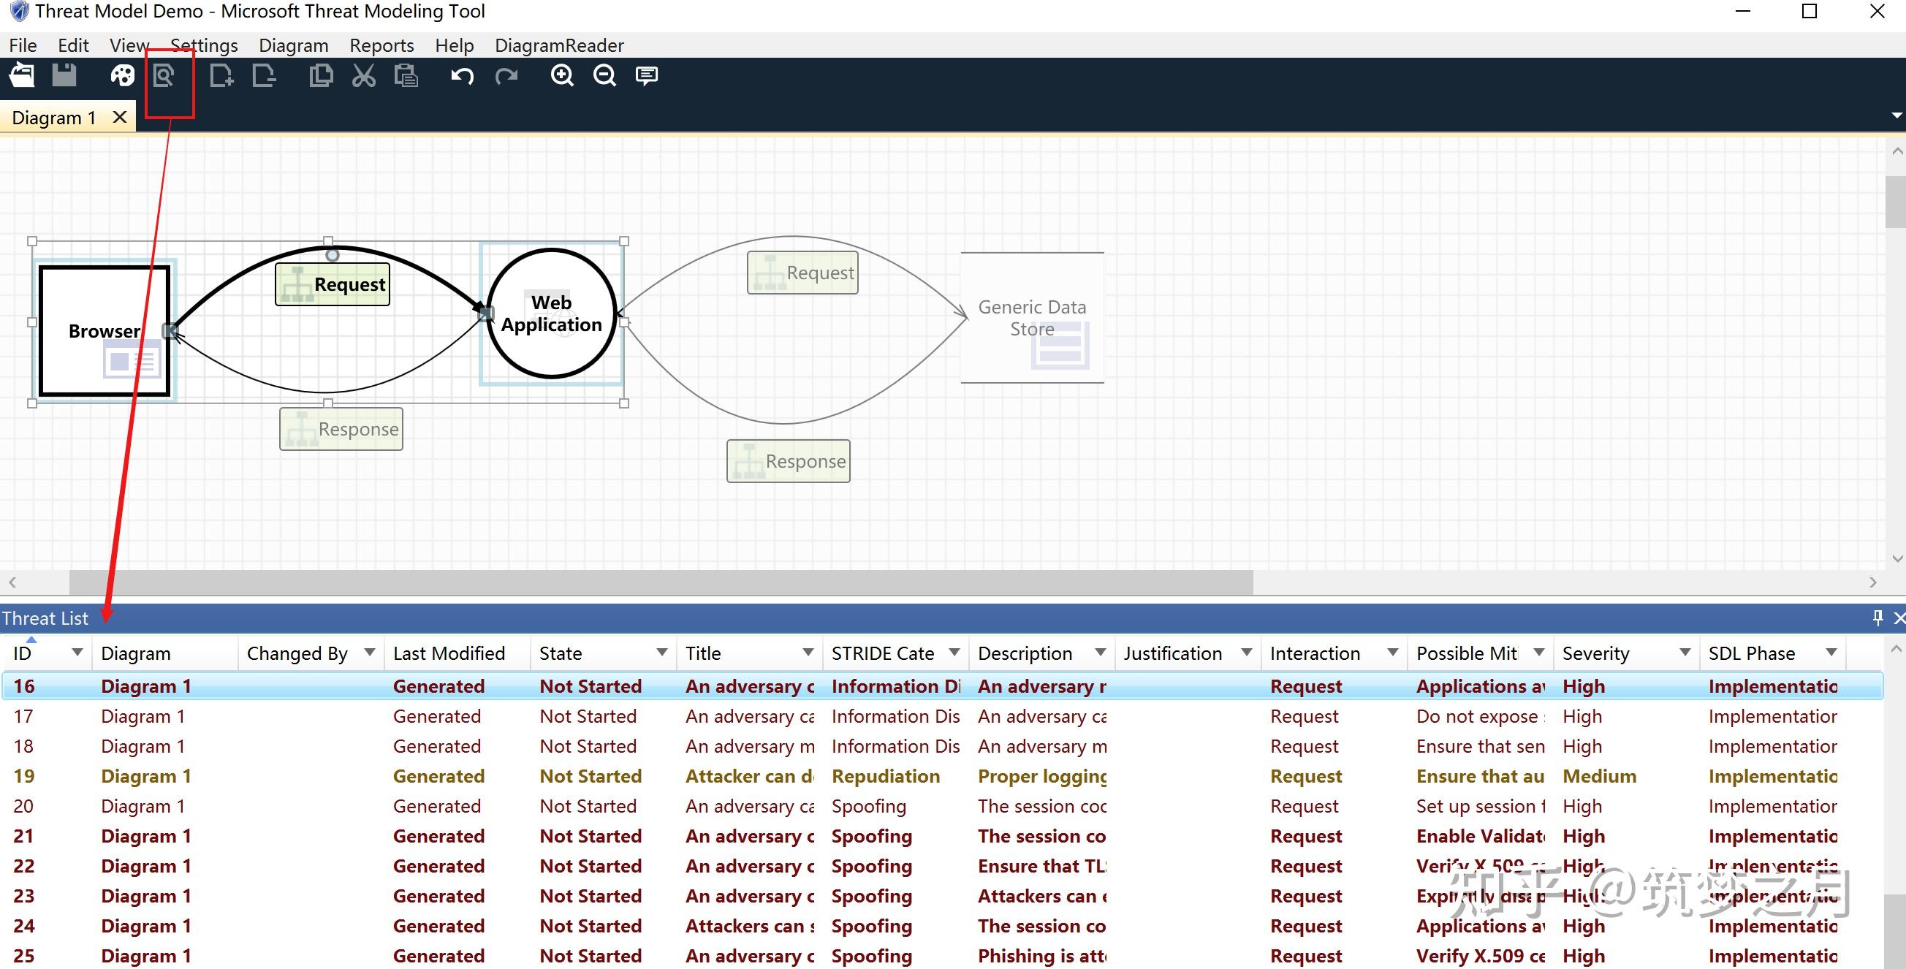This screenshot has height=969, width=1906.
Task: Expand the diagram tab overflow chevron
Action: click(1898, 115)
